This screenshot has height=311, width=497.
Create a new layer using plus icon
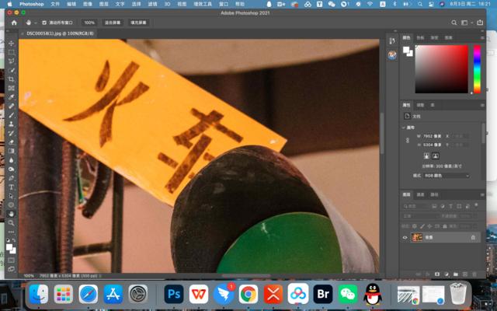click(x=465, y=274)
